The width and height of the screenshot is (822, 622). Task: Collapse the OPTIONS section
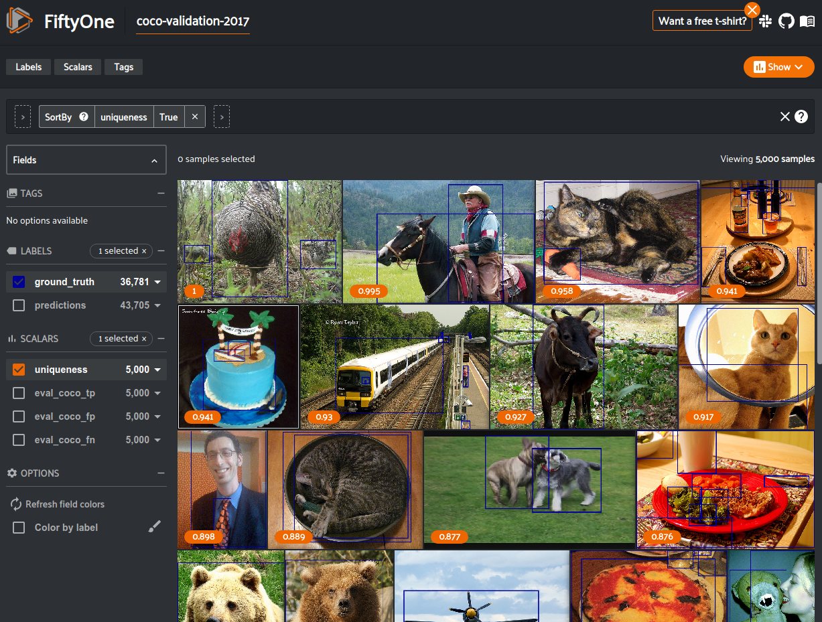point(161,473)
